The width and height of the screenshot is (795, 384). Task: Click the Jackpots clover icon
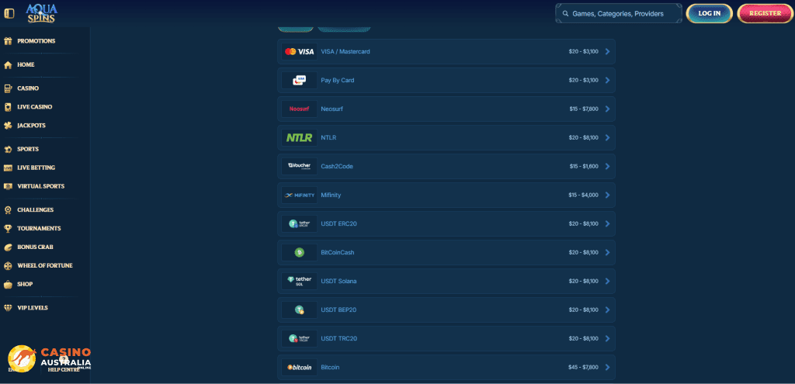point(8,125)
